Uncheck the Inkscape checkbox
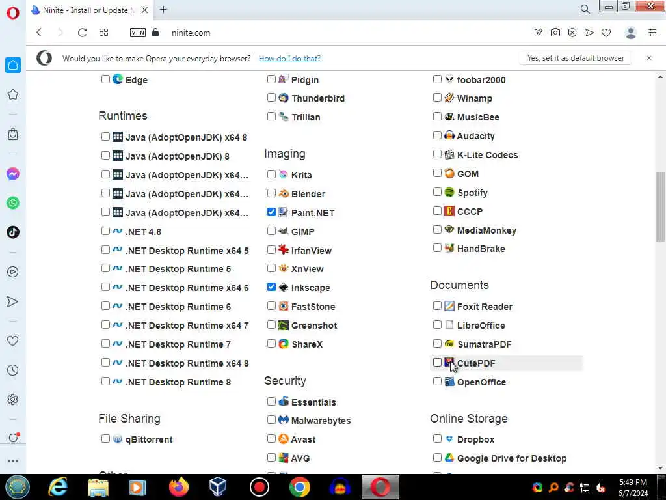This screenshot has width=666, height=500. (271, 287)
